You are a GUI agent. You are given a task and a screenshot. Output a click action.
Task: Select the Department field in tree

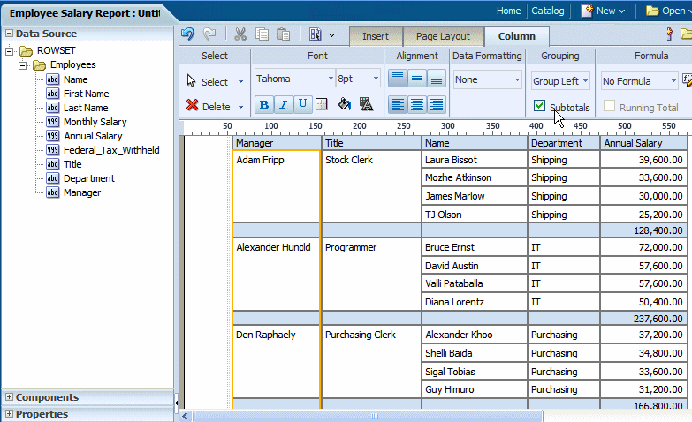click(88, 178)
